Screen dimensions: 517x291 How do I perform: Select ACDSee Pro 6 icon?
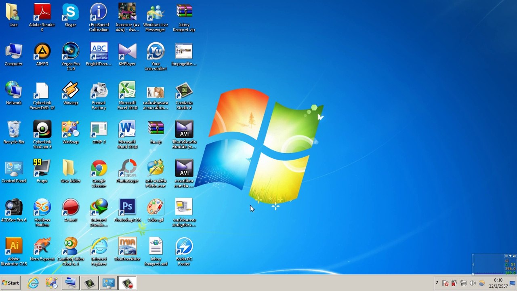pos(14,211)
